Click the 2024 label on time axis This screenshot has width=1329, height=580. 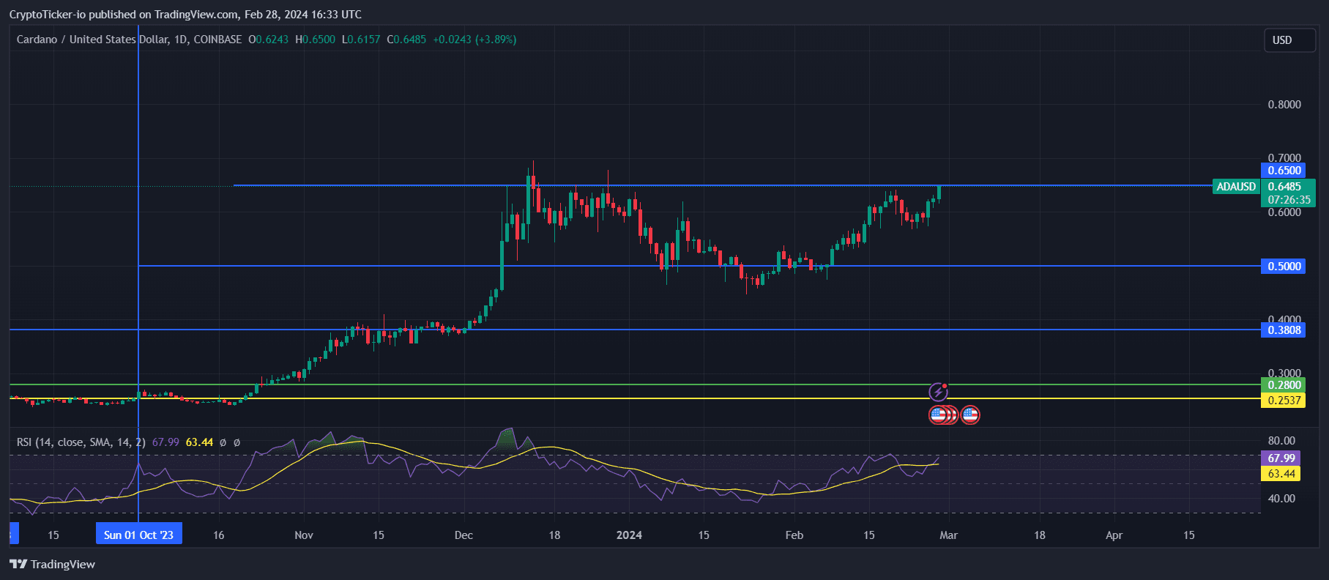[x=629, y=535]
